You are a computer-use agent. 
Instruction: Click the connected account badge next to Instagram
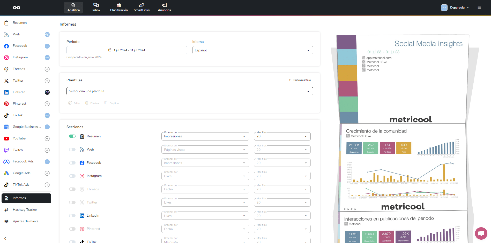pos(47,57)
